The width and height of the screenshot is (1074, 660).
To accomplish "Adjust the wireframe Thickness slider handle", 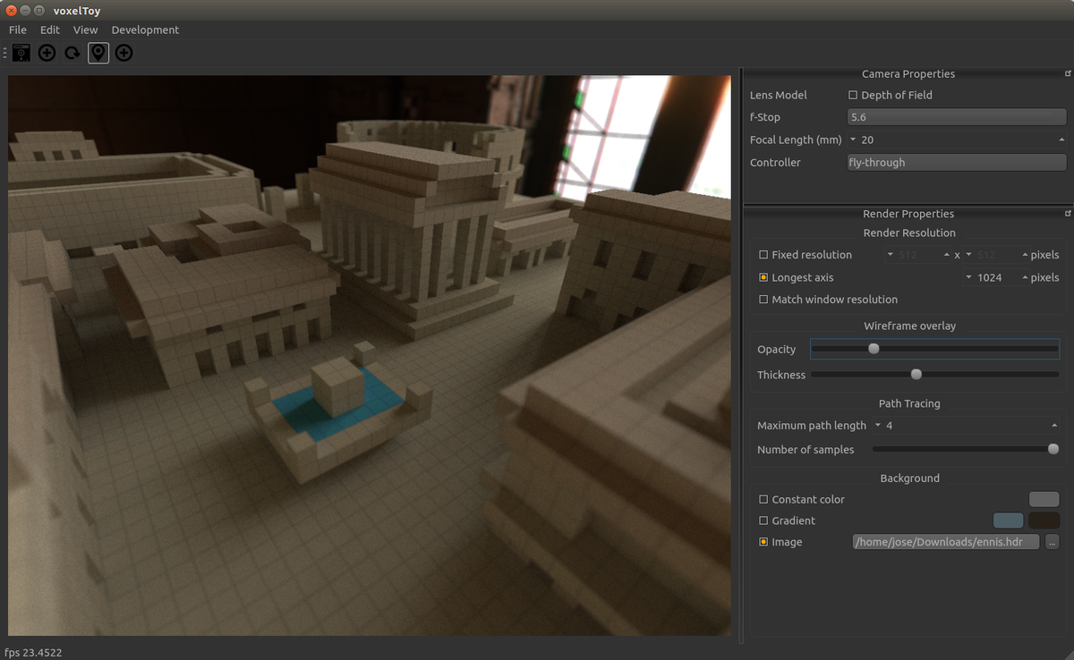I will (x=916, y=375).
